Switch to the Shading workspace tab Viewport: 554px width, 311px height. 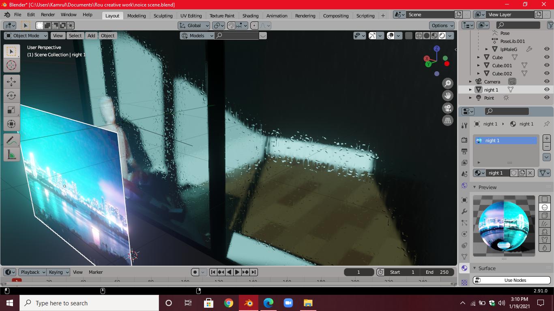pyautogui.click(x=250, y=16)
